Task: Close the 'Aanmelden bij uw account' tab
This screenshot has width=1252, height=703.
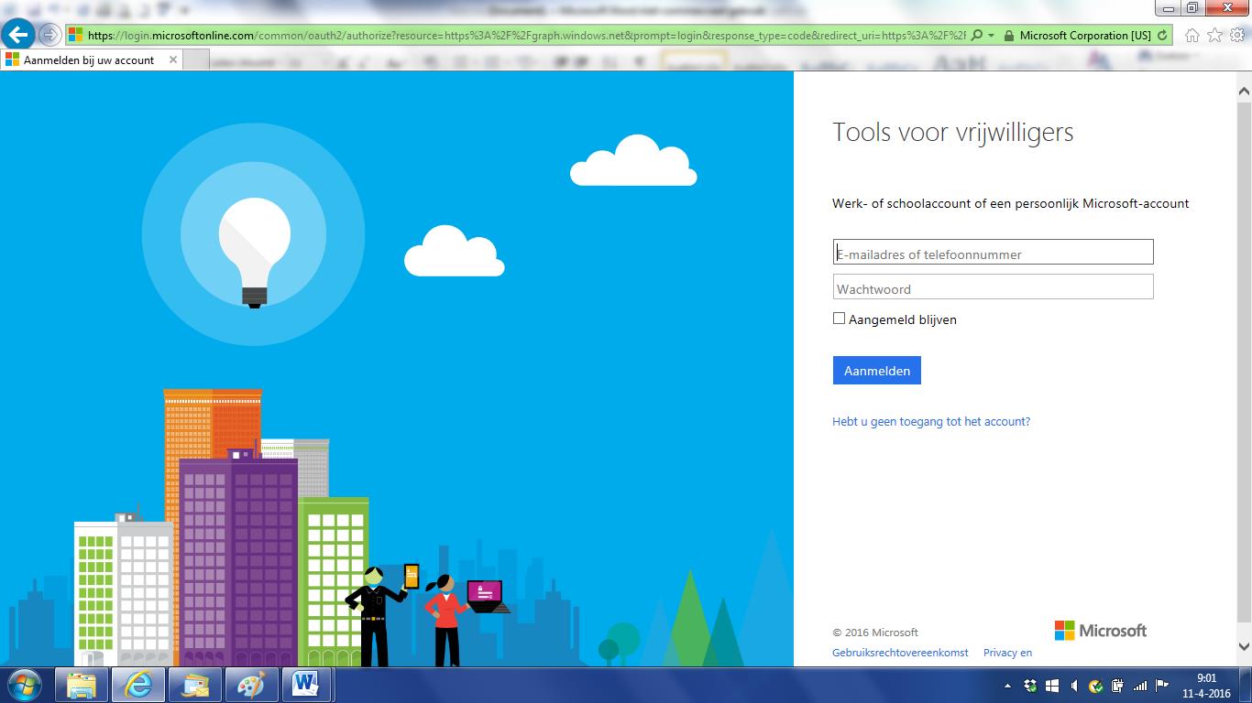Action: tap(171, 60)
